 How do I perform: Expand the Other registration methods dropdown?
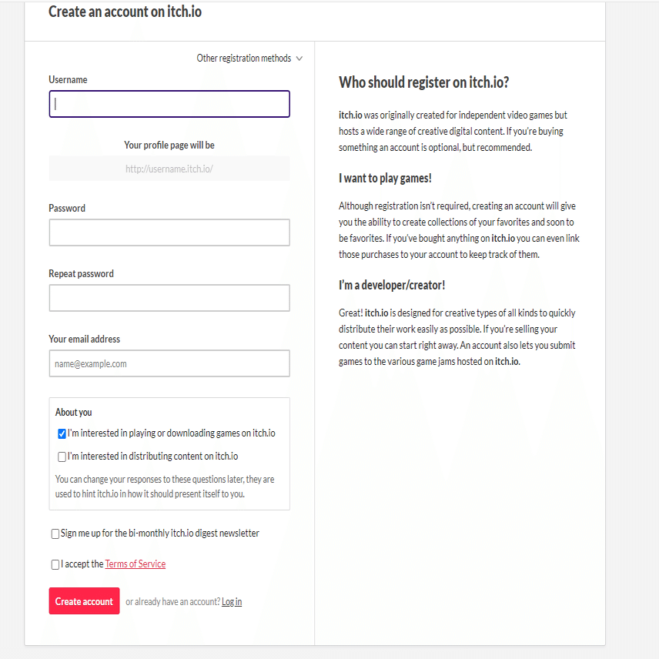[249, 59]
